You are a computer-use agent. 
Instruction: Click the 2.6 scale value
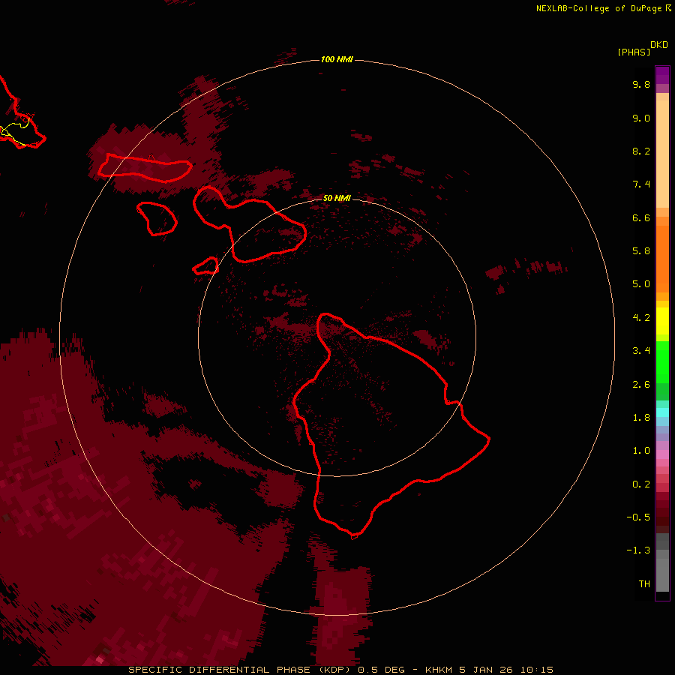(x=641, y=385)
